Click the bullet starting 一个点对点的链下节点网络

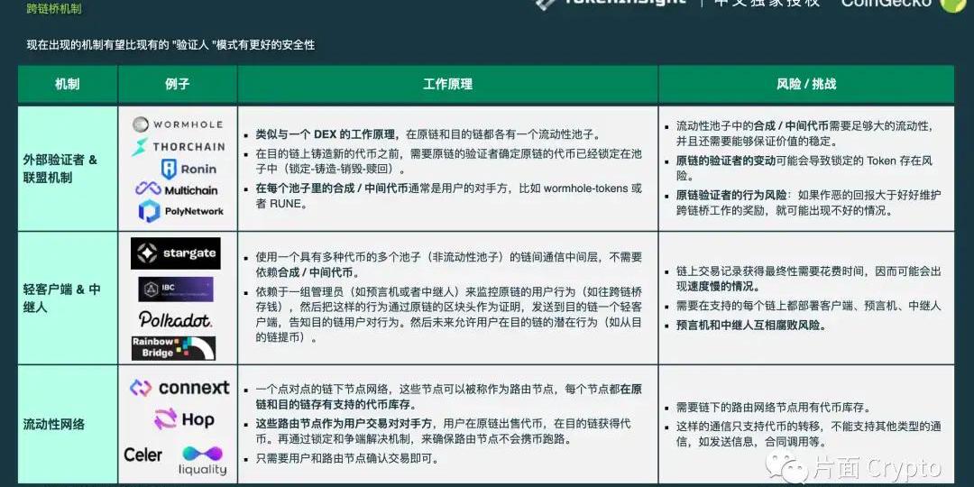click(443, 397)
